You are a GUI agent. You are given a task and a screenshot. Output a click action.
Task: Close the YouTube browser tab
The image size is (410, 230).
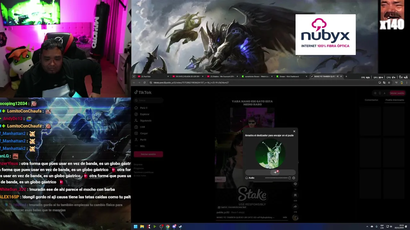168,76
